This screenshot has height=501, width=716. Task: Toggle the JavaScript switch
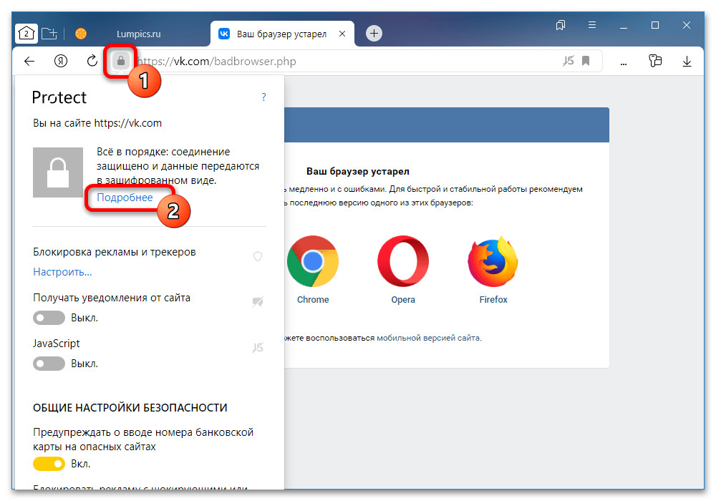(x=49, y=364)
